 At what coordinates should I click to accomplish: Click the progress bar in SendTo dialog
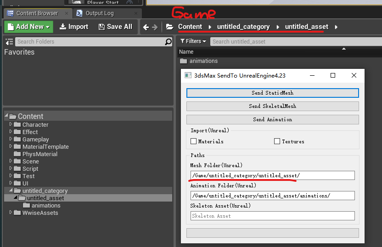tap(273, 233)
